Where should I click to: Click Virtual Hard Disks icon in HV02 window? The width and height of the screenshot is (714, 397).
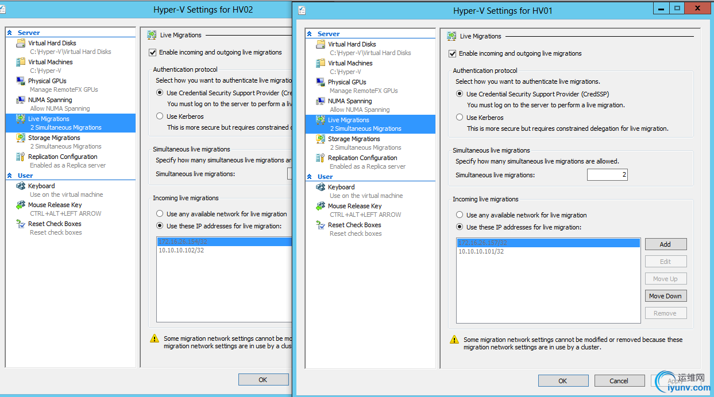point(21,43)
